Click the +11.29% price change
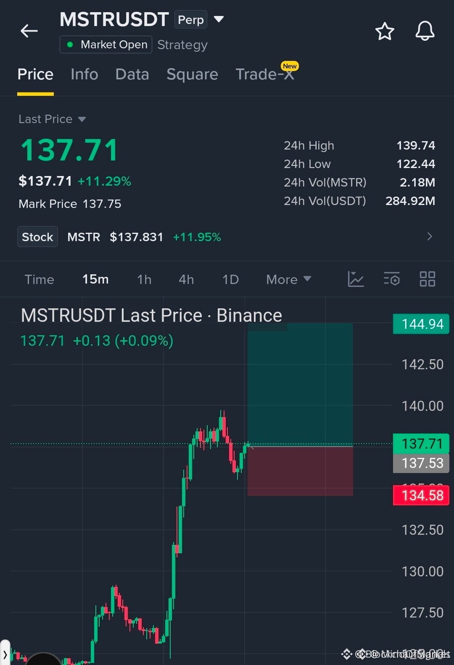 [x=104, y=181]
